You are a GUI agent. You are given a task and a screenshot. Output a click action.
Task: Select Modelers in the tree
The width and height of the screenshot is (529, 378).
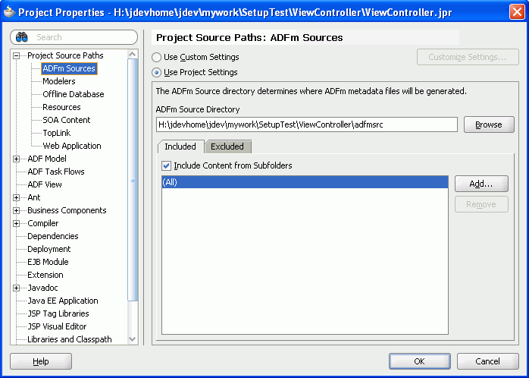59,81
